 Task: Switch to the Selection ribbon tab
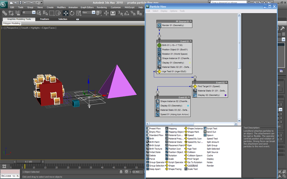[63, 19]
